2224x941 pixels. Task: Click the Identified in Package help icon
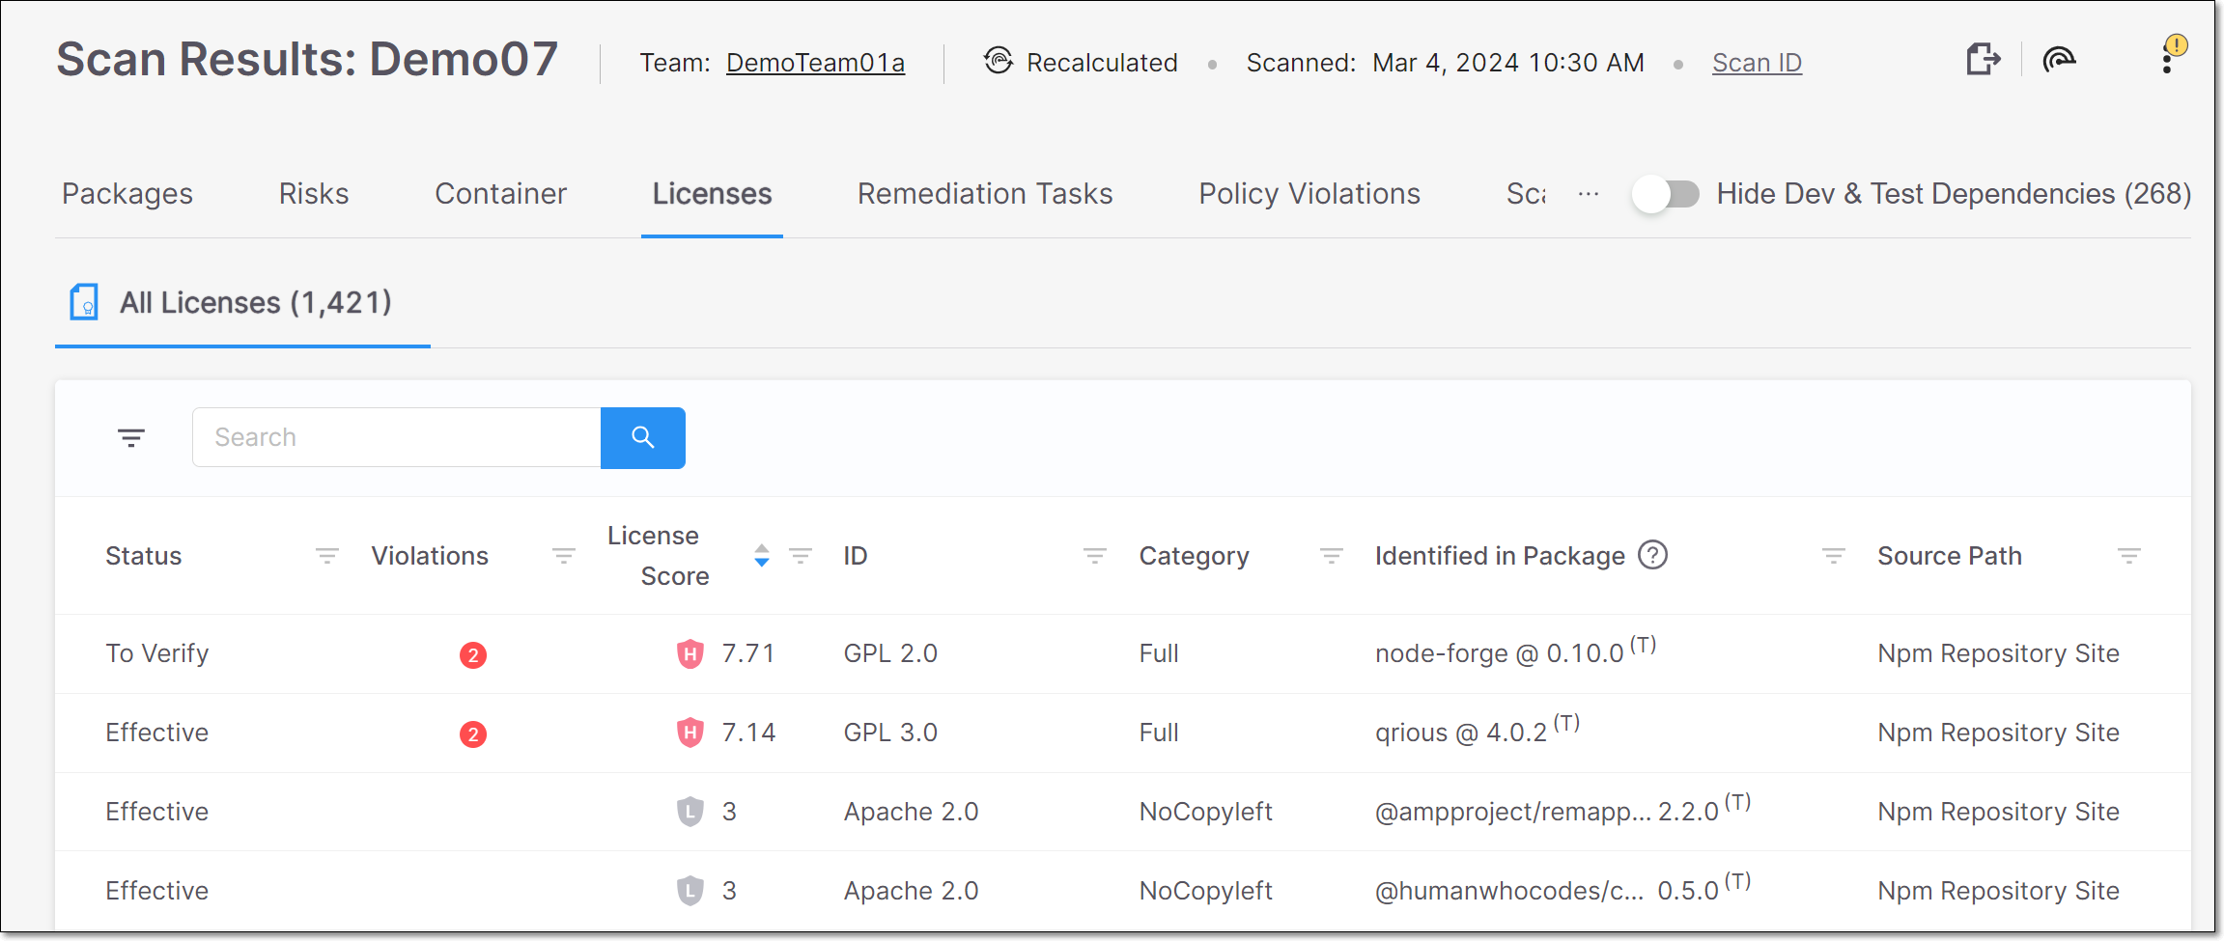click(1653, 555)
